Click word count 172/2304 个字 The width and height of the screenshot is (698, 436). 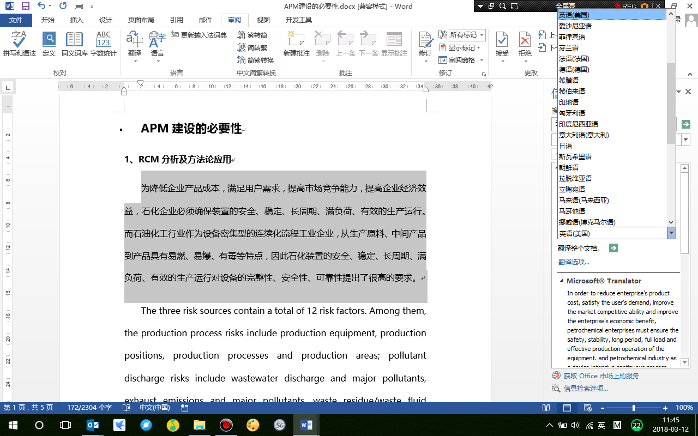[x=89, y=408]
